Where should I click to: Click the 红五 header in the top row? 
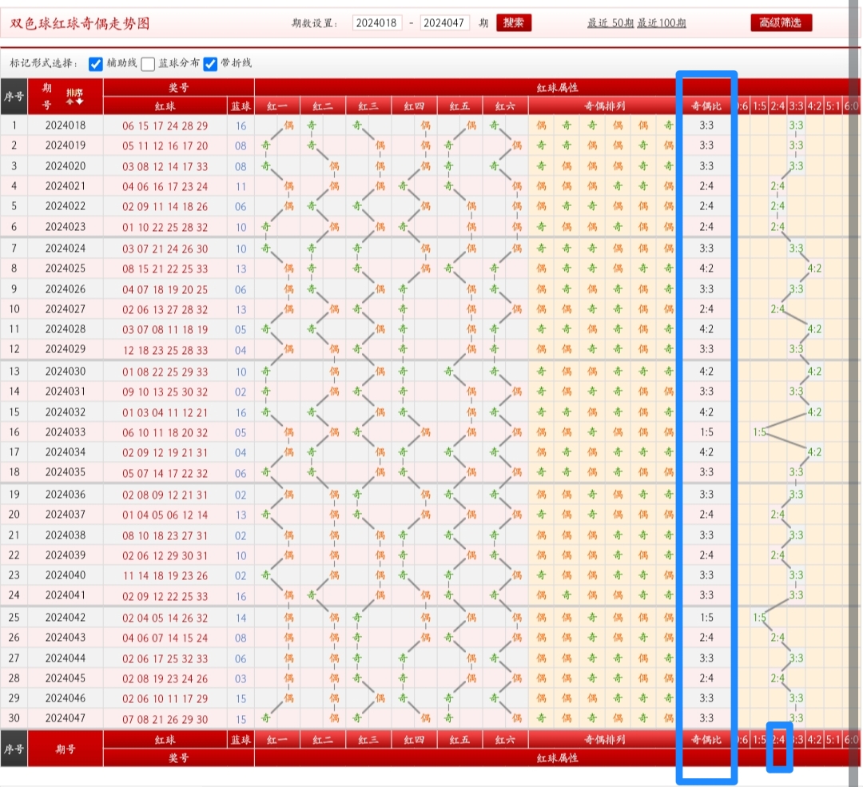click(459, 106)
